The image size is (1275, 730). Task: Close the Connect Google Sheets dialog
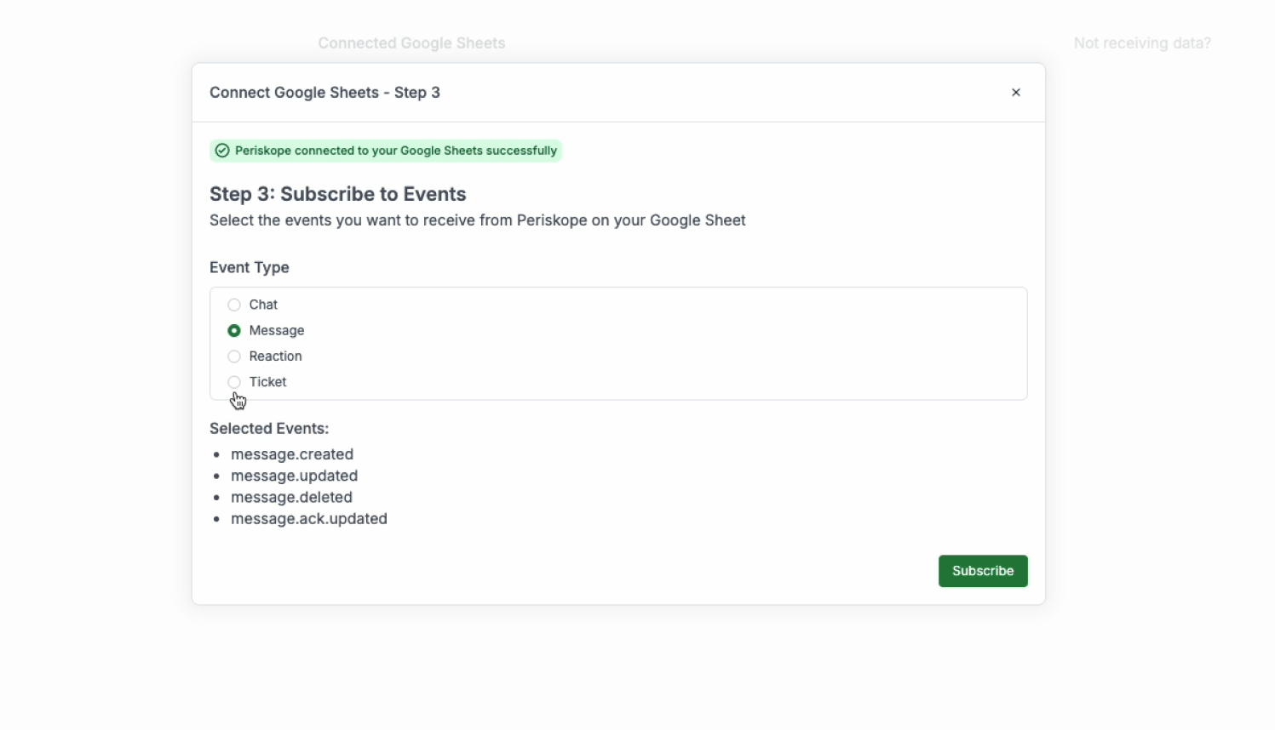coord(1016,93)
